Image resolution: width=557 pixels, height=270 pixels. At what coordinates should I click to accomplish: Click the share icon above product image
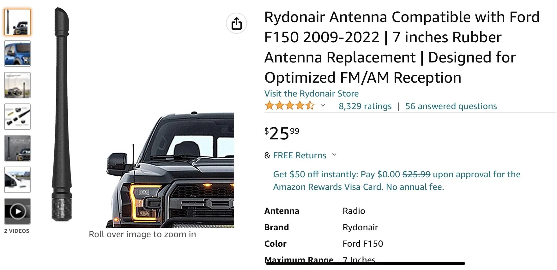(236, 23)
